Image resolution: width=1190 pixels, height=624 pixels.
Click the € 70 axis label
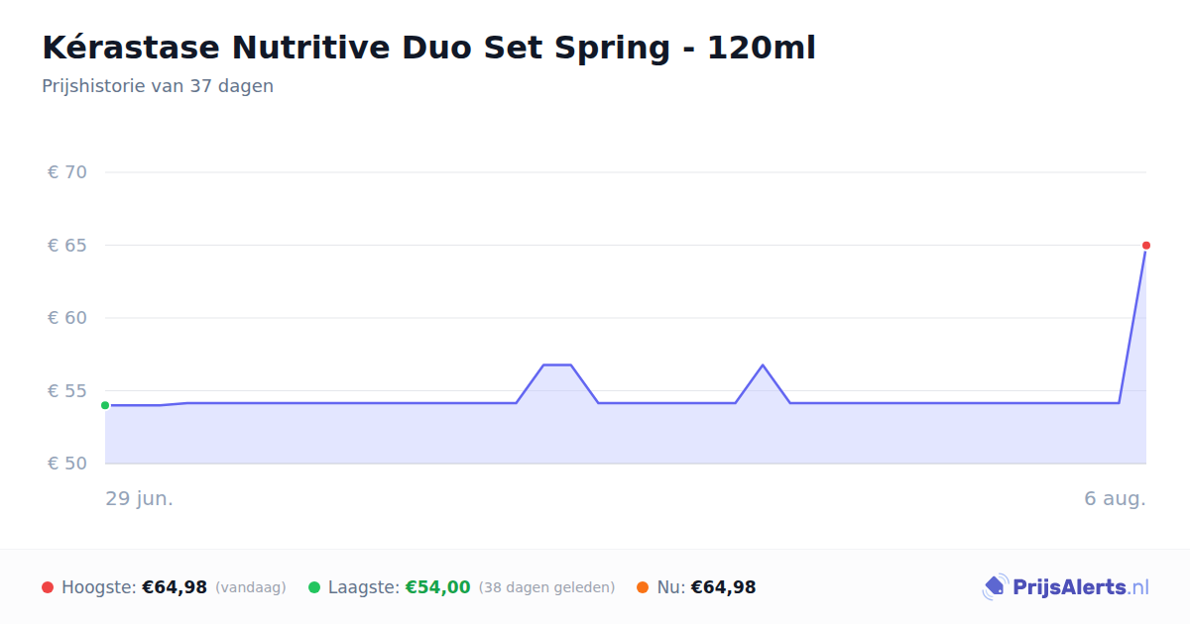[x=67, y=172]
